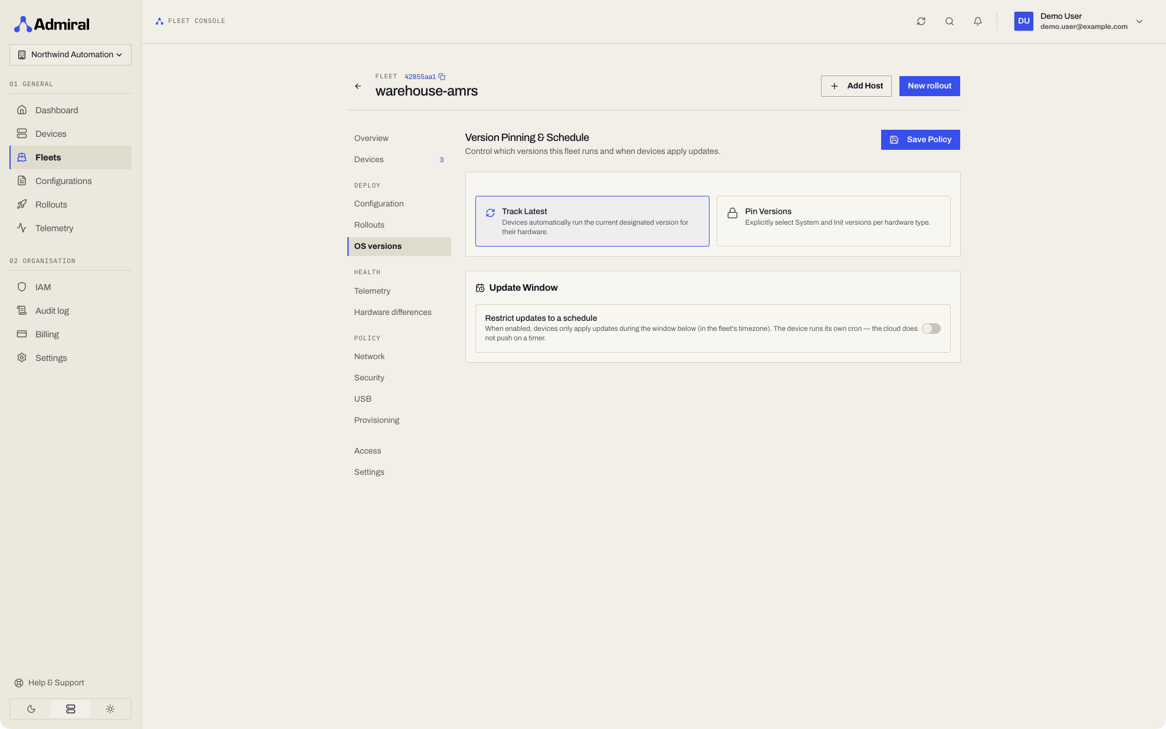Go to Rollouts in main sidebar
This screenshot has width=1166, height=729.
[x=71, y=205]
